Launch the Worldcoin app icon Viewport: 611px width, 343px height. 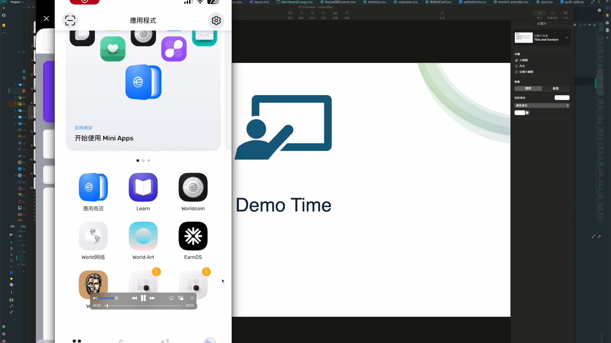pyautogui.click(x=193, y=187)
